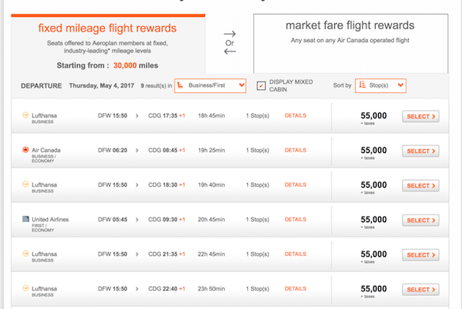Screen dimensions: 462x309
Task: Click the Lufthansa logo for the 17:35 arrival flight
Action: (25, 115)
